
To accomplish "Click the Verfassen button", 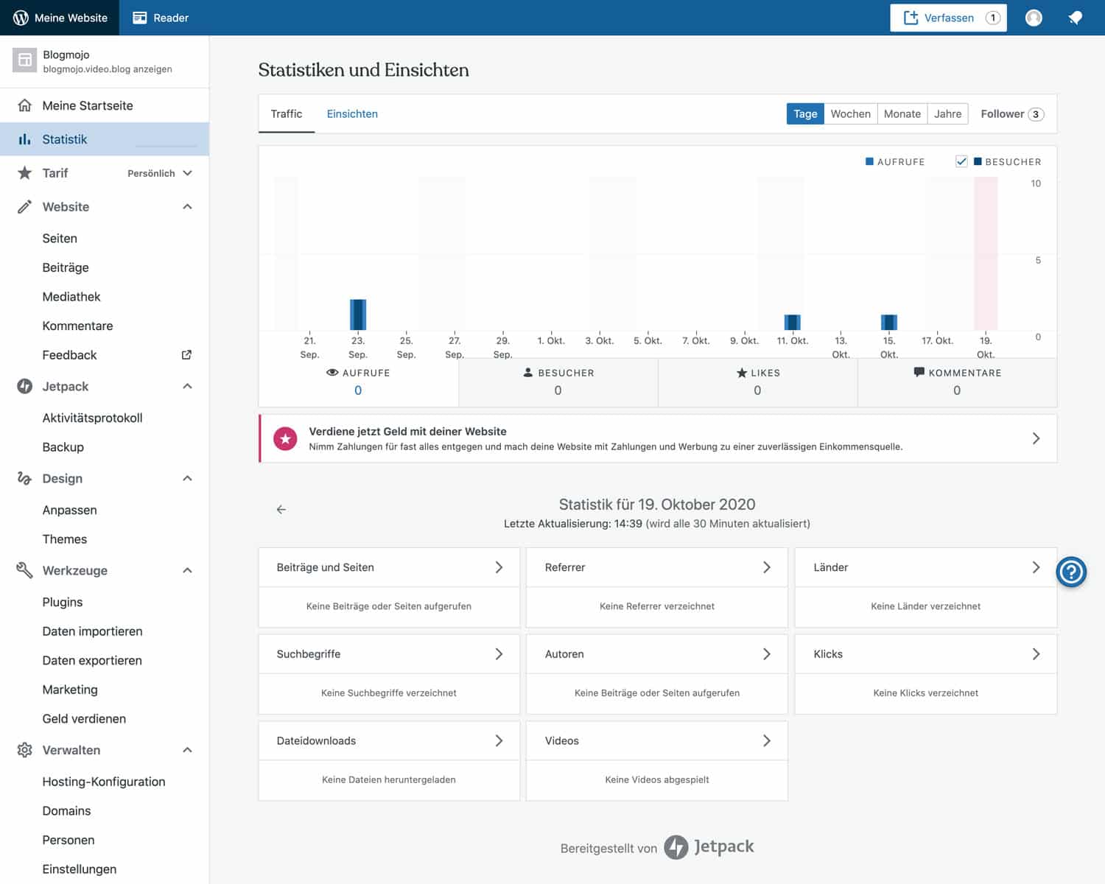I will (x=948, y=18).
